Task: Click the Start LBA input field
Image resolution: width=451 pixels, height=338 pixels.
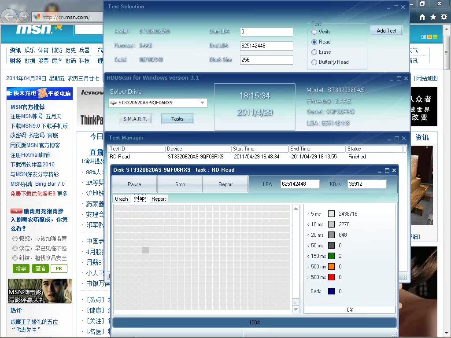Action: [x=266, y=32]
